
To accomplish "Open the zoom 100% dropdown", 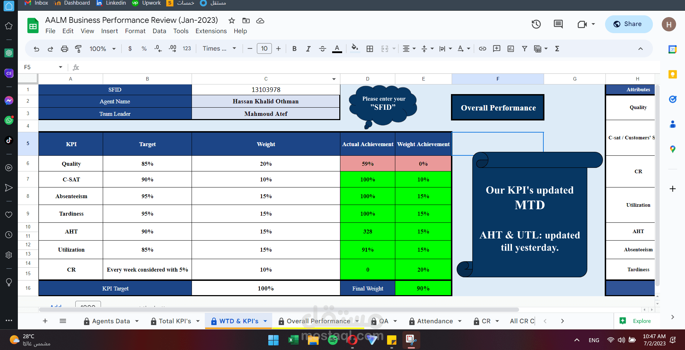I will [102, 49].
